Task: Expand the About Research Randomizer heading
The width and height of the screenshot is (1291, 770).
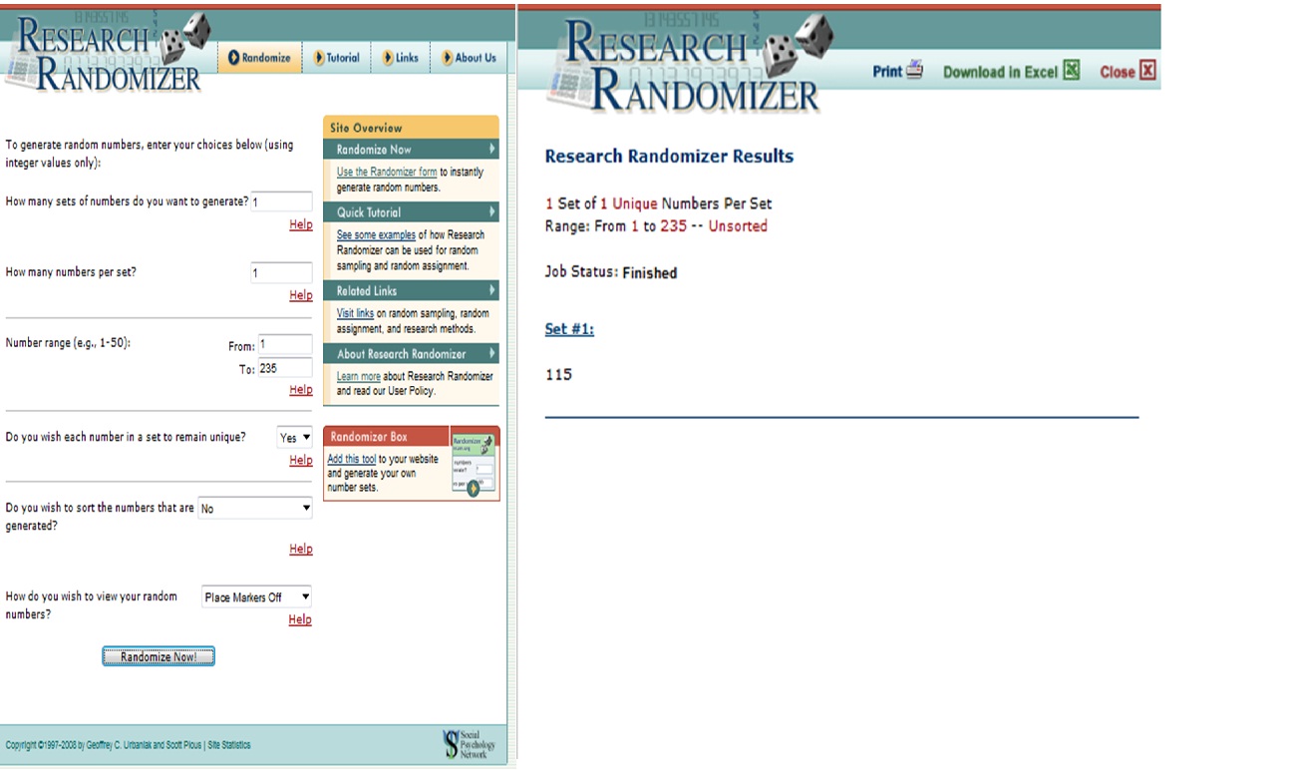Action: [x=411, y=354]
